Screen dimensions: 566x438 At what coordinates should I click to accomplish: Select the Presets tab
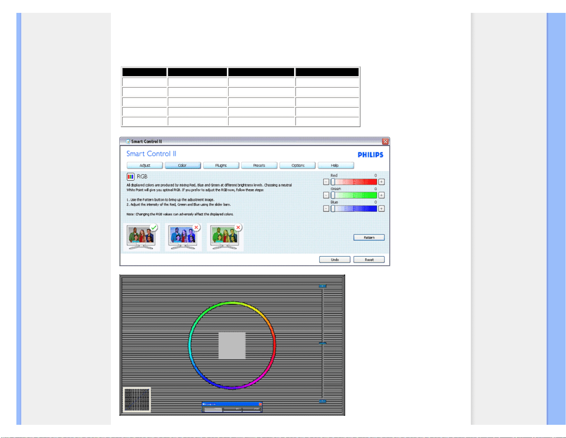point(259,165)
